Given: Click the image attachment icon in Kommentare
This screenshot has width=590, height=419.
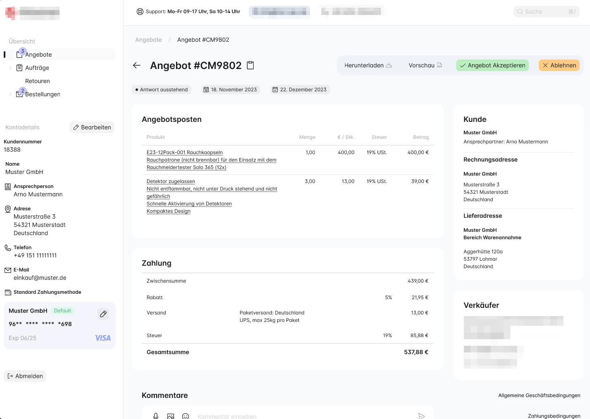Looking at the screenshot, I should tap(171, 416).
